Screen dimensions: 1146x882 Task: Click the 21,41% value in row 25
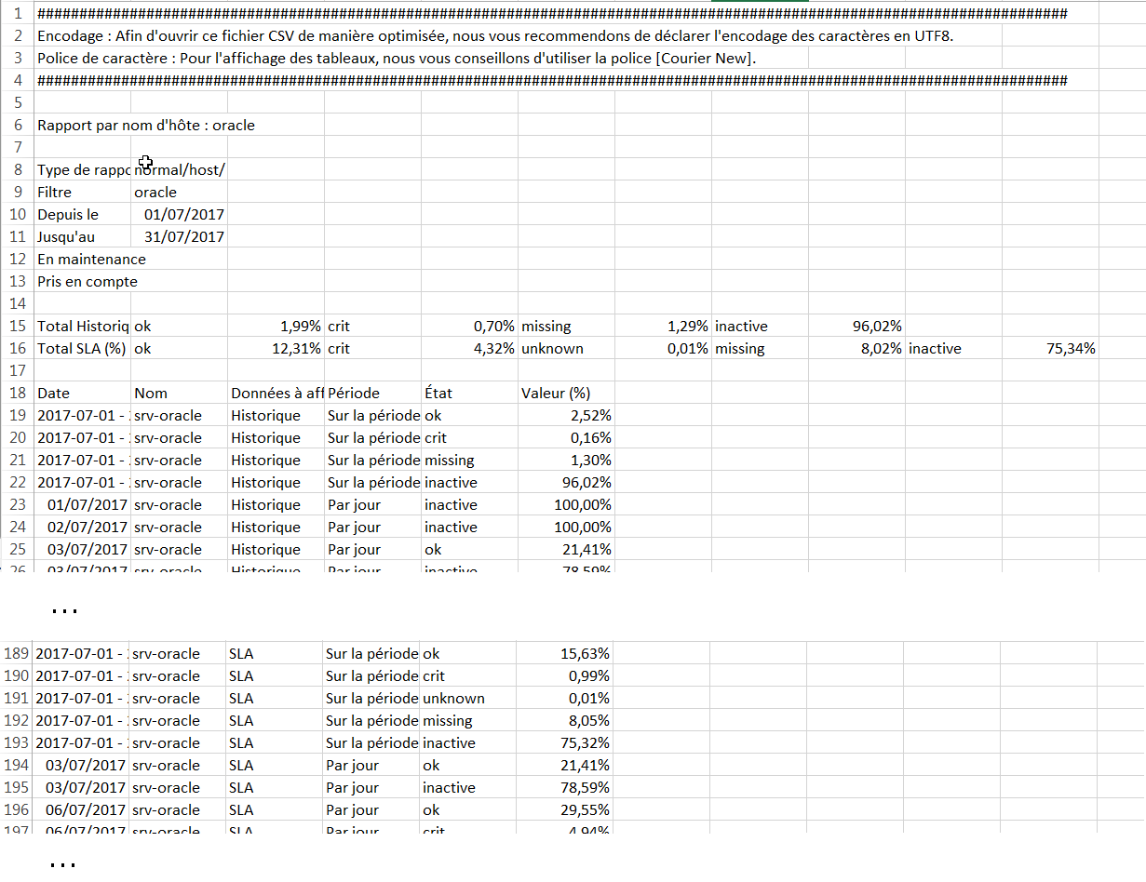[565, 550]
